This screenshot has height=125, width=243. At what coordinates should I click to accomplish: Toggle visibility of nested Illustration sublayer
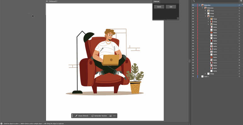[193, 8]
